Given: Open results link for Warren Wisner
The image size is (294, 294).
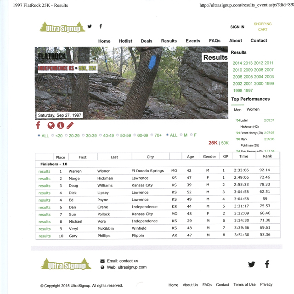Looking at the screenshot, I should tap(44, 171).
